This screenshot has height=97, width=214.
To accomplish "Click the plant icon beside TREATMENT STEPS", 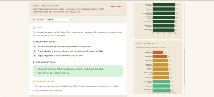I will coord(34,42).
